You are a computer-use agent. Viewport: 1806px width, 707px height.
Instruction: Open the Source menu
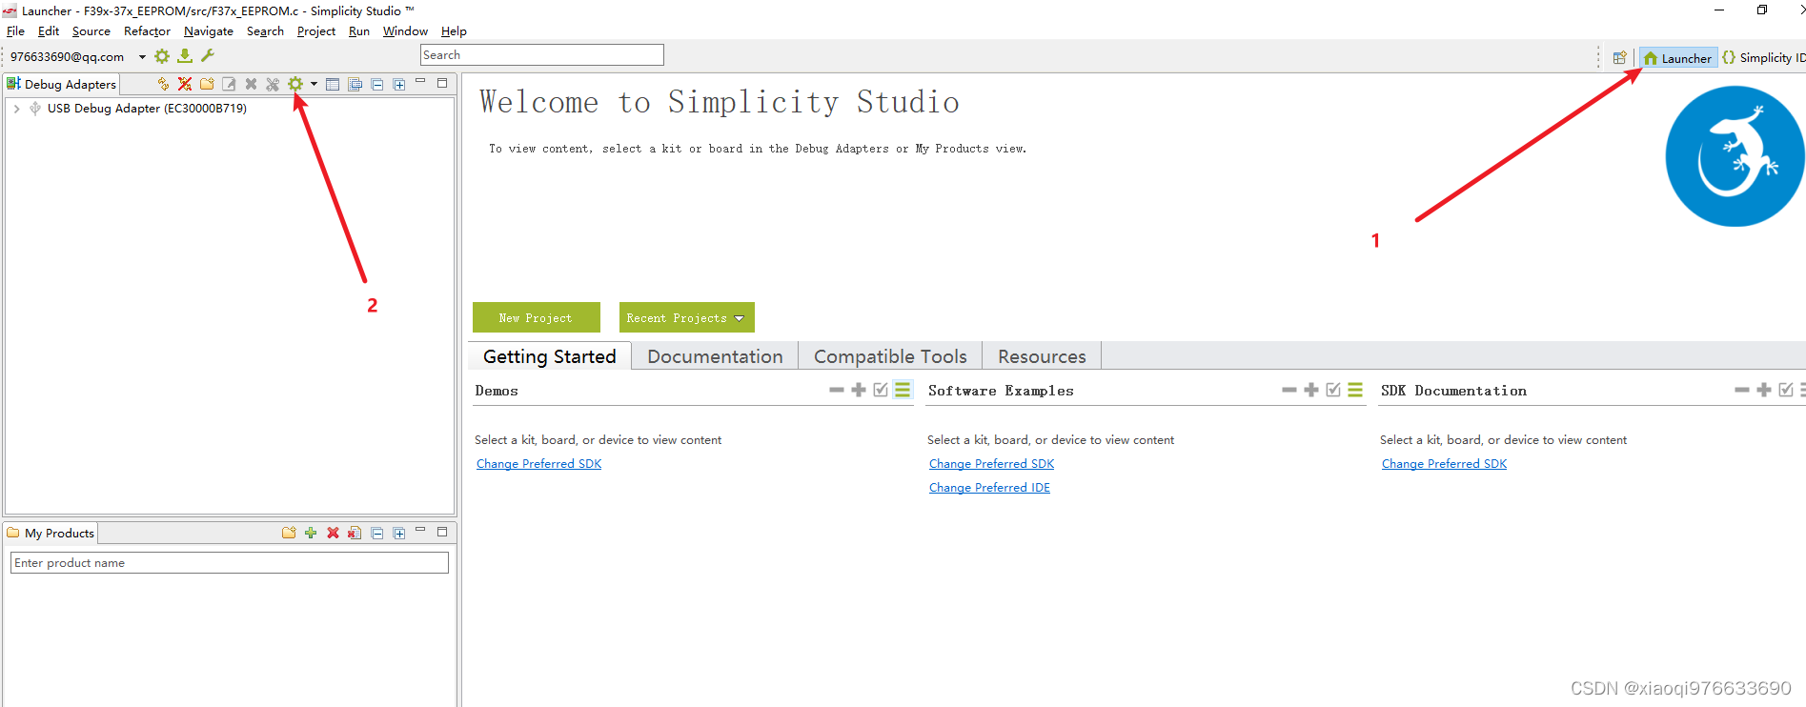coord(91,31)
